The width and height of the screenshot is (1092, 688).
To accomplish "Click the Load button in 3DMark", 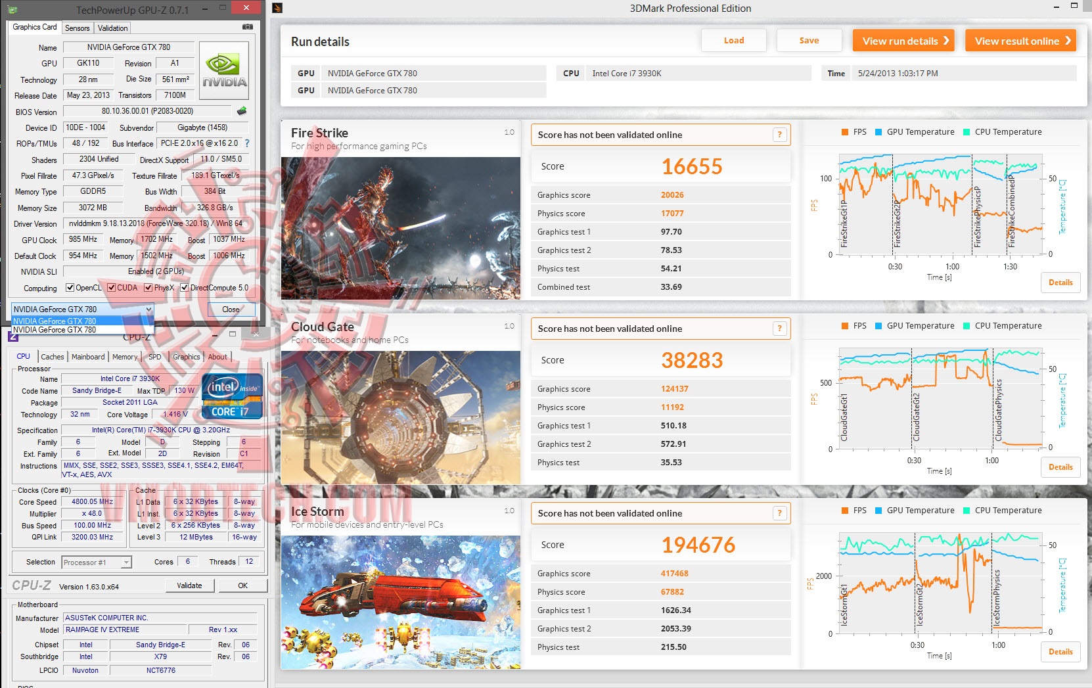I will [x=734, y=40].
